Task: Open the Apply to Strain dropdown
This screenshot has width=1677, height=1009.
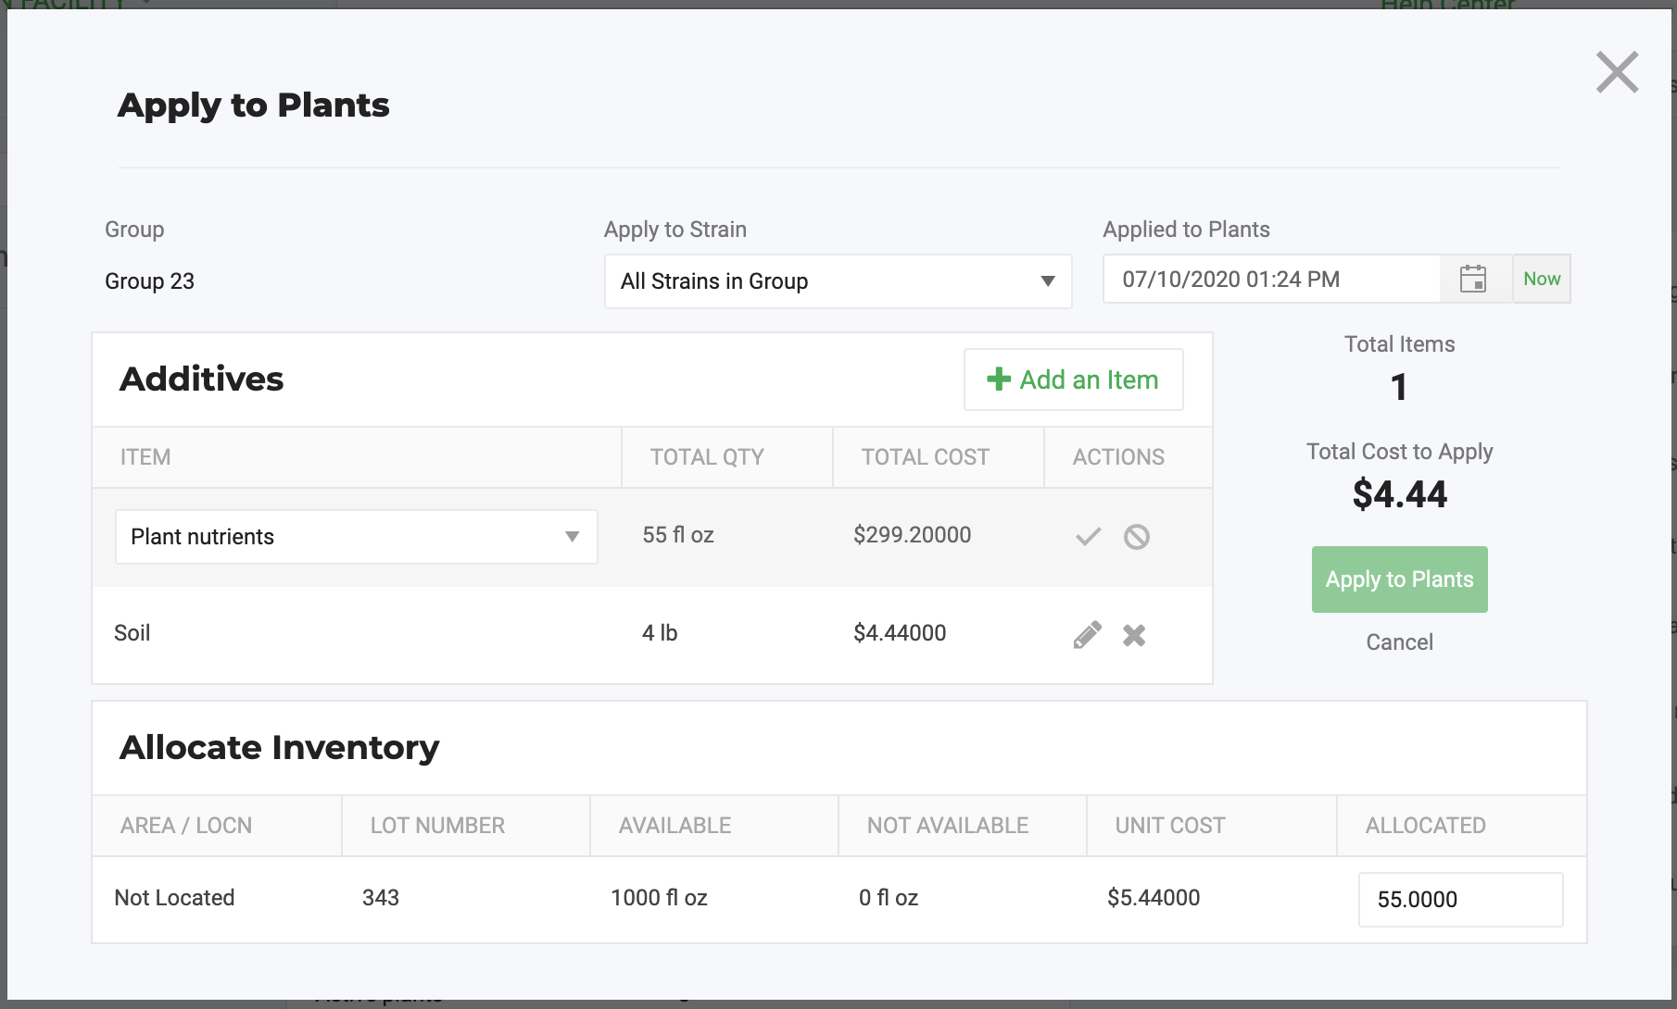Action: 838,281
